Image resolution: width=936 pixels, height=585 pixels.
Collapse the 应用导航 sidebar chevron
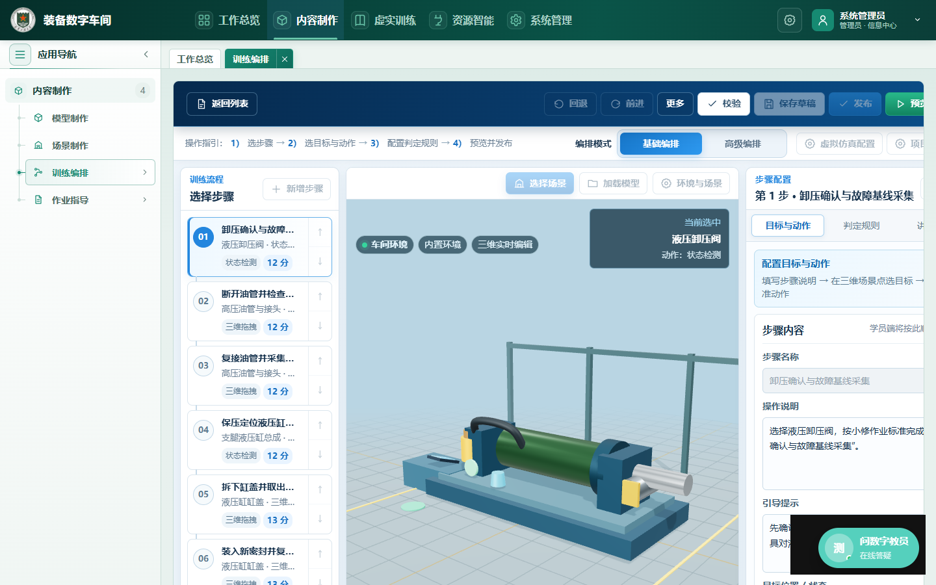tap(146, 55)
